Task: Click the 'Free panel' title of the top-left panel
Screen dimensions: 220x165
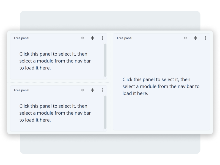Action: tap(22, 38)
